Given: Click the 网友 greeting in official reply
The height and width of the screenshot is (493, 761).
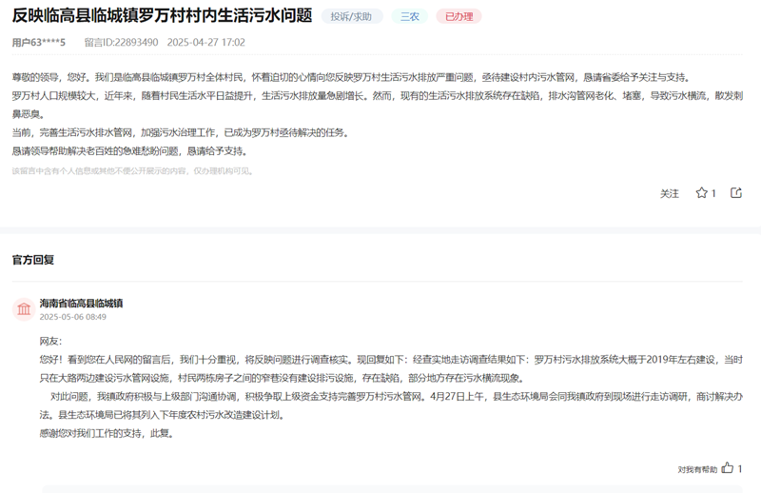Looking at the screenshot, I should click(49, 341).
